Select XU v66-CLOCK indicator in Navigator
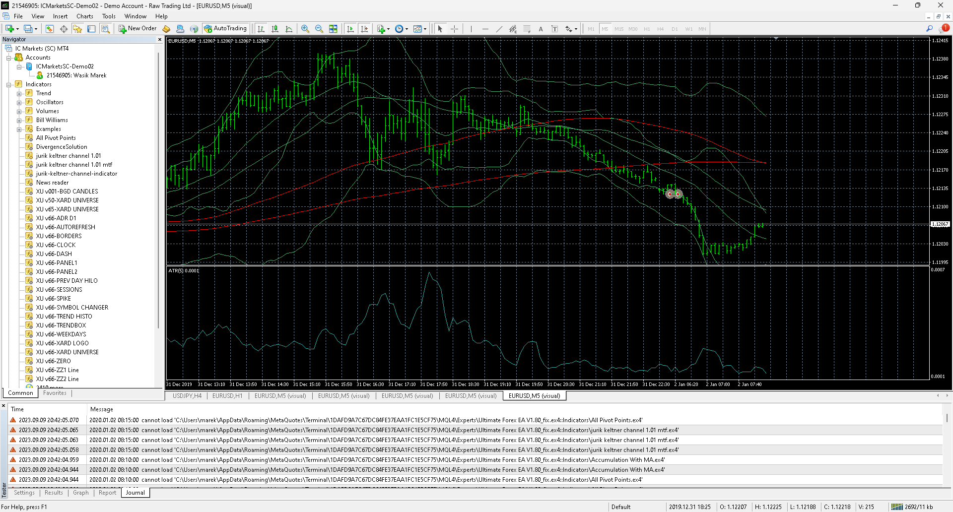953x512 pixels. (56, 245)
